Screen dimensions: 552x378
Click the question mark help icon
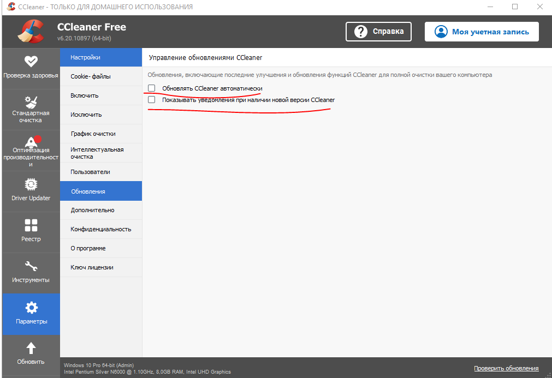[x=360, y=32]
